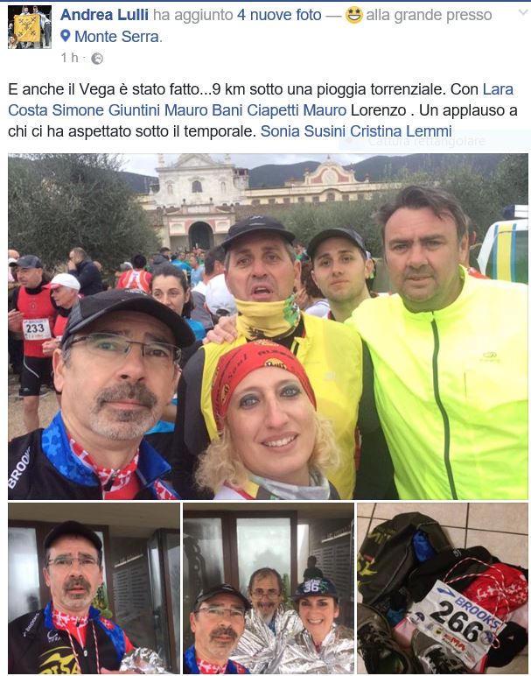531x676 pixels.
Task: Click the public audience globe icon
Action: click(97, 58)
